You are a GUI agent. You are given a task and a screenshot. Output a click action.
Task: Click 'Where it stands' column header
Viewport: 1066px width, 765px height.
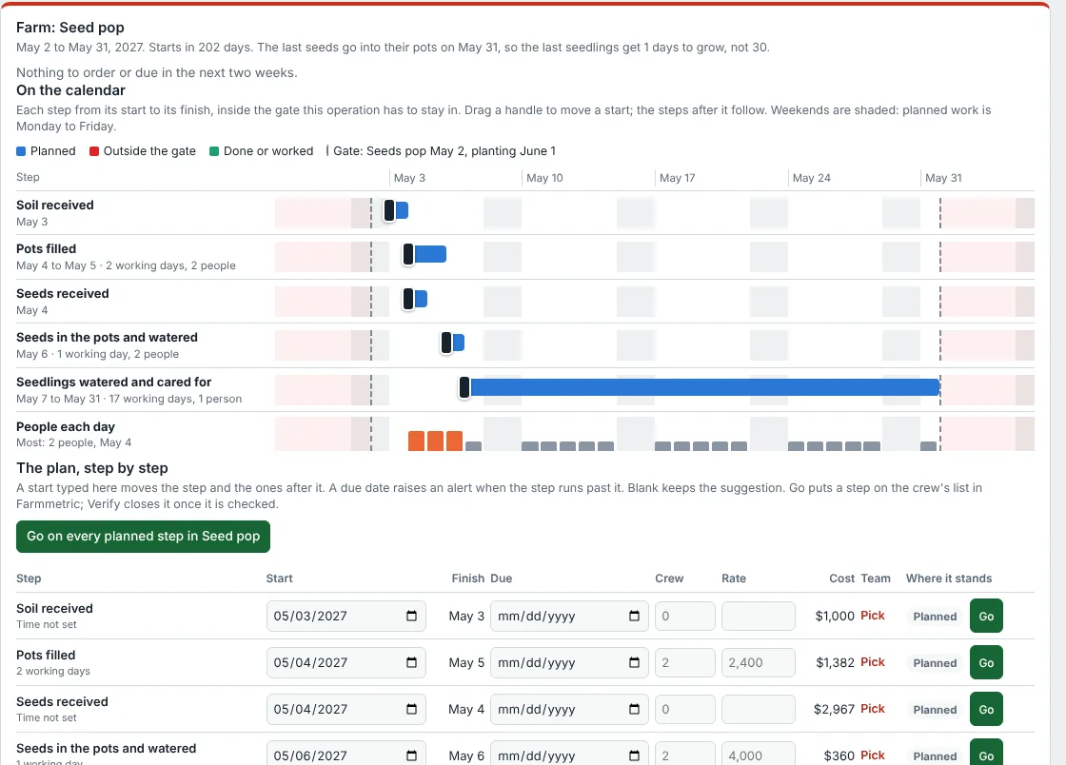point(948,579)
